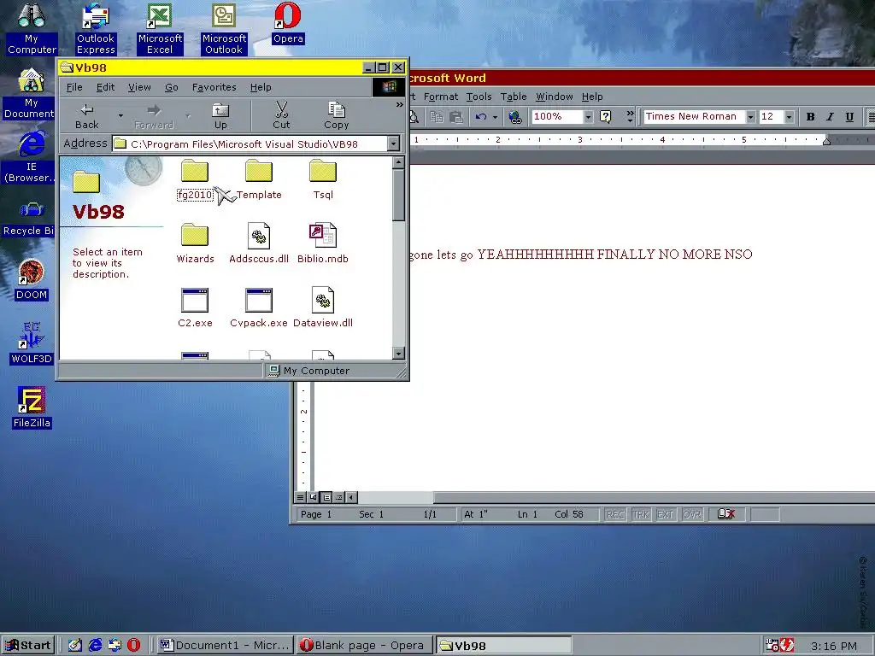Click the Word Help question mark icon
This screenshot has width=875, height=656.
coord(605,116)
